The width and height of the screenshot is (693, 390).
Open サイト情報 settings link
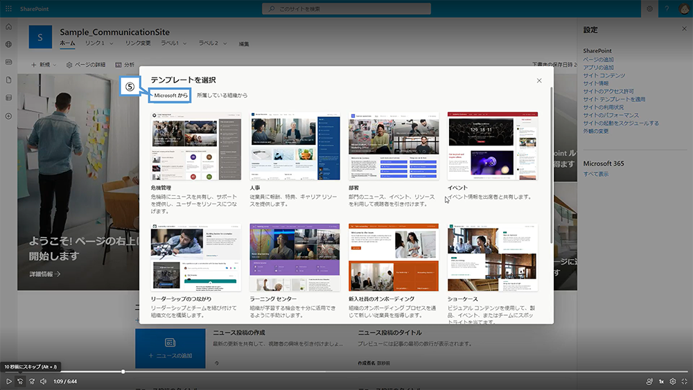coord(595,83)
